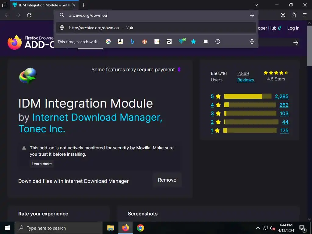Viewport: 312px width, 234px height.
Task: Click the five-star rating bar
Action: point(248,96)
